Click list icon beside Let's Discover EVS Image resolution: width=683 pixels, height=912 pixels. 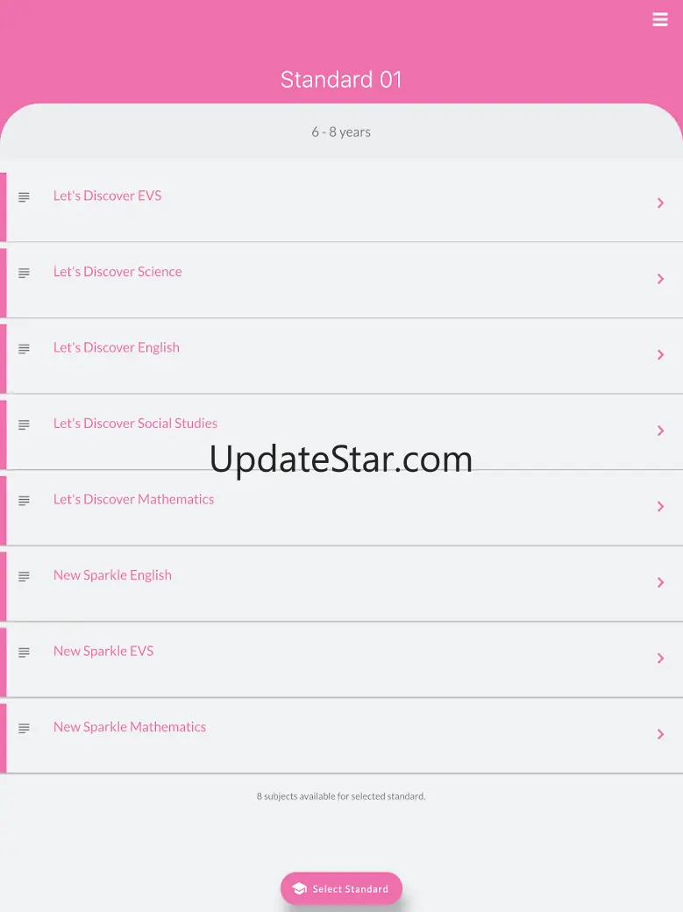pyautogui.click(x=24, y=197)
